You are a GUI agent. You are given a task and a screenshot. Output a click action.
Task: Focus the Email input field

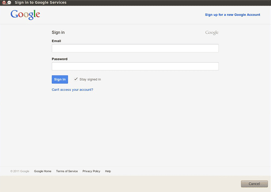tap(135, 48)
